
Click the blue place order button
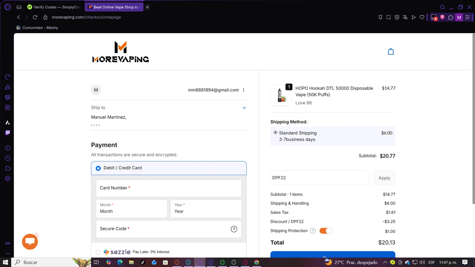click(333, 254)
